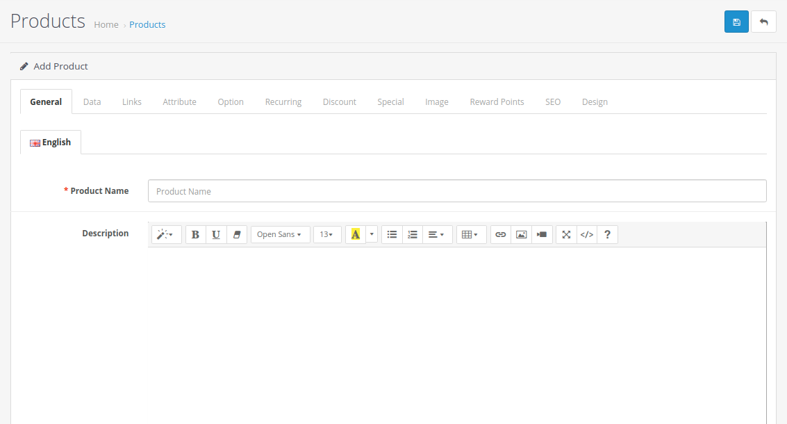Switch to the Design tab
The height and width of the screenshot is (424, 787).
(x=595, y=102)
